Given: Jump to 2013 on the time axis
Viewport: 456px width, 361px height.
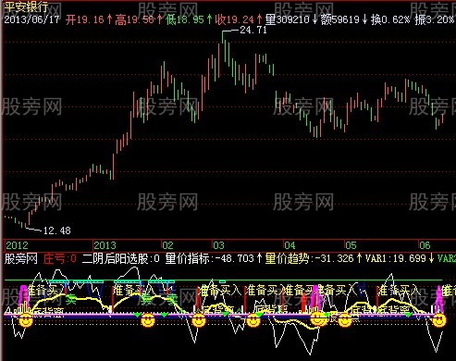Looking at the screenshot, I should (105, 245).
